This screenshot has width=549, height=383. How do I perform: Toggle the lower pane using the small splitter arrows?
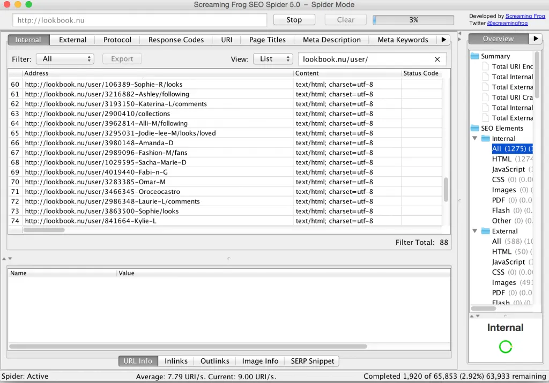point(7,259)
